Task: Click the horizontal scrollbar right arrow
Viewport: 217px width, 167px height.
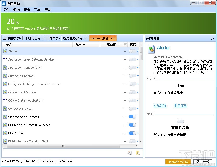Action: [136, 146]
